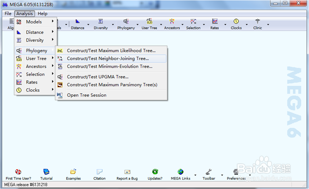Expand the Clocks toolbar dropdown arrow
The width and height of the screenshot is (309, 189).
tap(247, 25)
